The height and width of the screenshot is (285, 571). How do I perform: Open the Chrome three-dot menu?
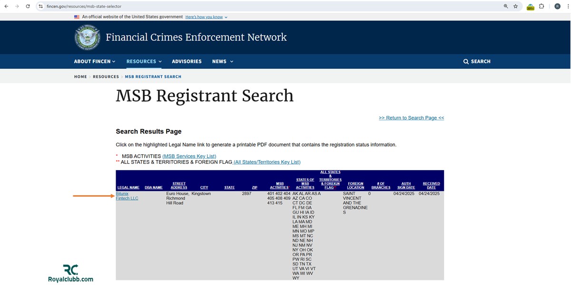click(x=568, y=6)
